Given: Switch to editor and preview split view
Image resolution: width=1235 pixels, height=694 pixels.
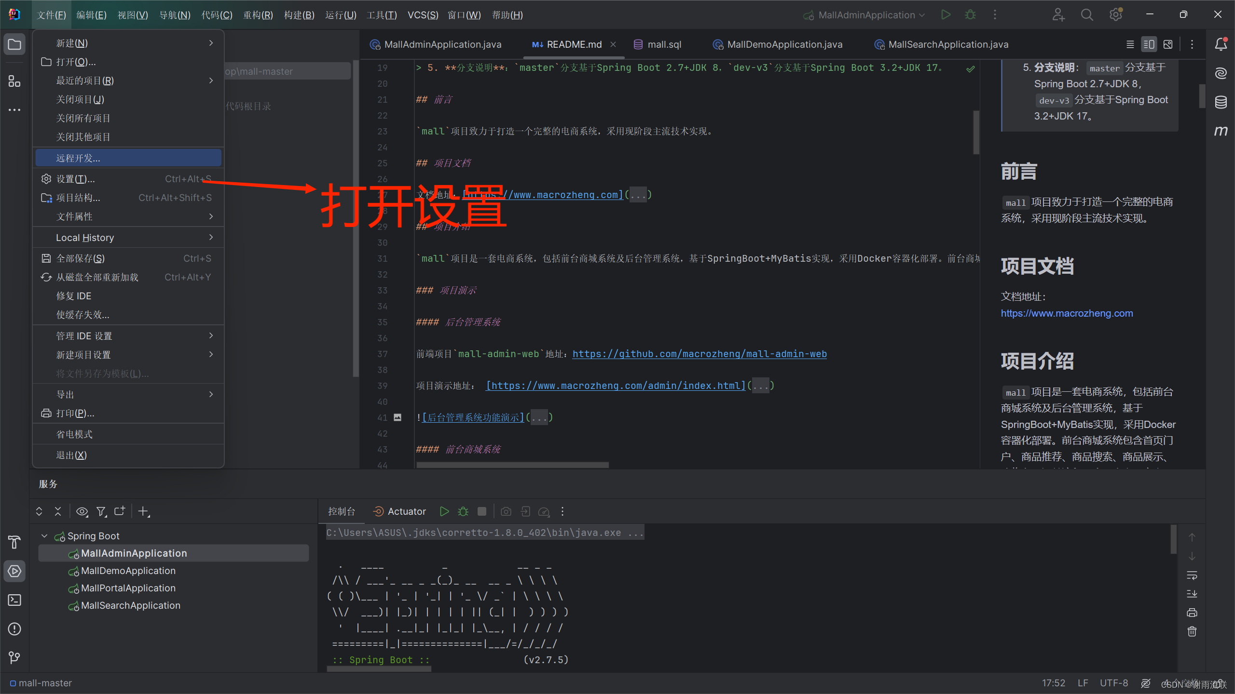Looking at the screenshot, I should [1149, 44].
